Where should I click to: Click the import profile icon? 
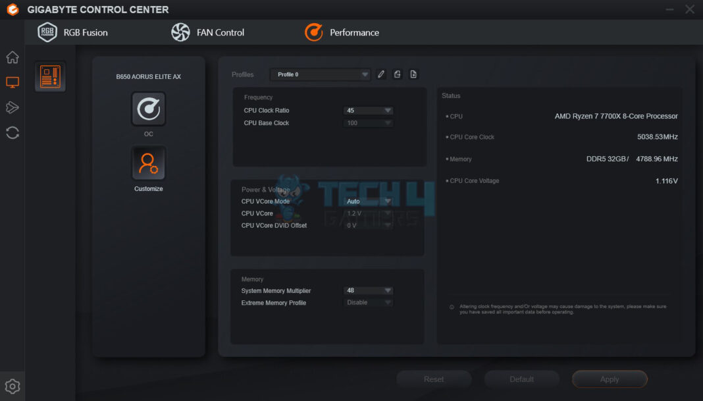click(x=413, y=74)
